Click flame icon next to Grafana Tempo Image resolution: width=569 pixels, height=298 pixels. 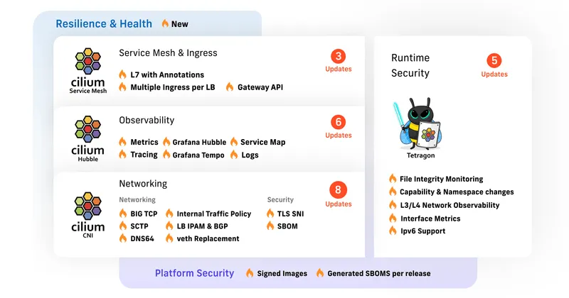click(x=166, y=155)
